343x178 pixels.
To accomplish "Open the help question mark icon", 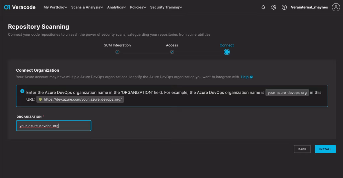I will (284, 7).
